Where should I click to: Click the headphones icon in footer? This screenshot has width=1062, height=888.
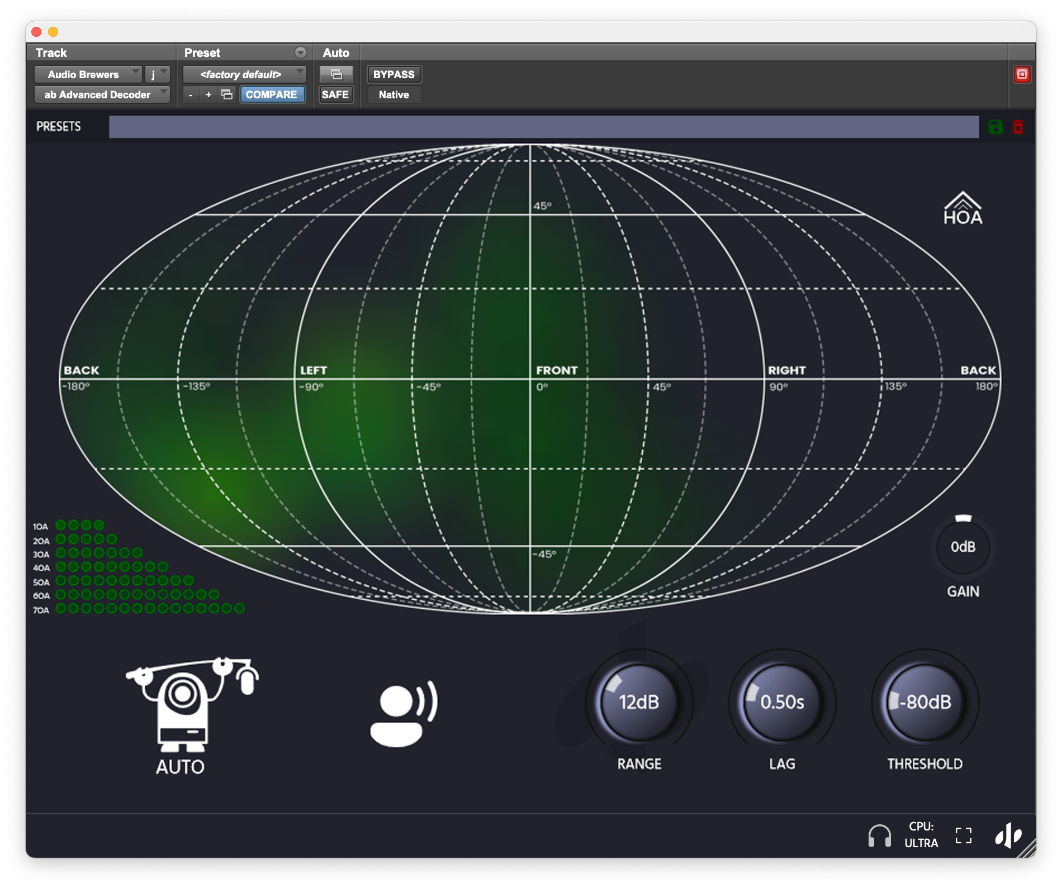coord(879,836)
